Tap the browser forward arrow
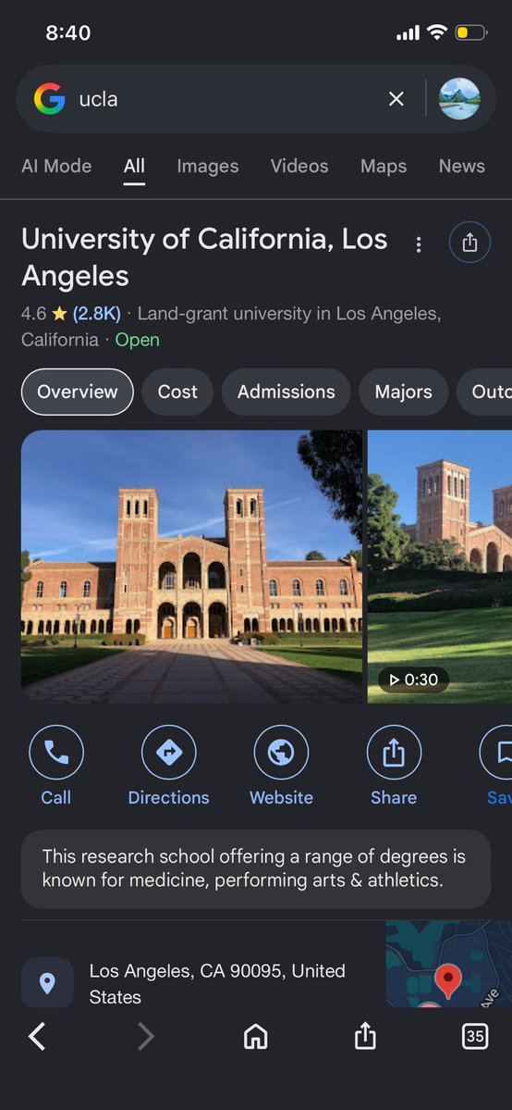The image size is (512, 1110). click(x=145, y=1037)
